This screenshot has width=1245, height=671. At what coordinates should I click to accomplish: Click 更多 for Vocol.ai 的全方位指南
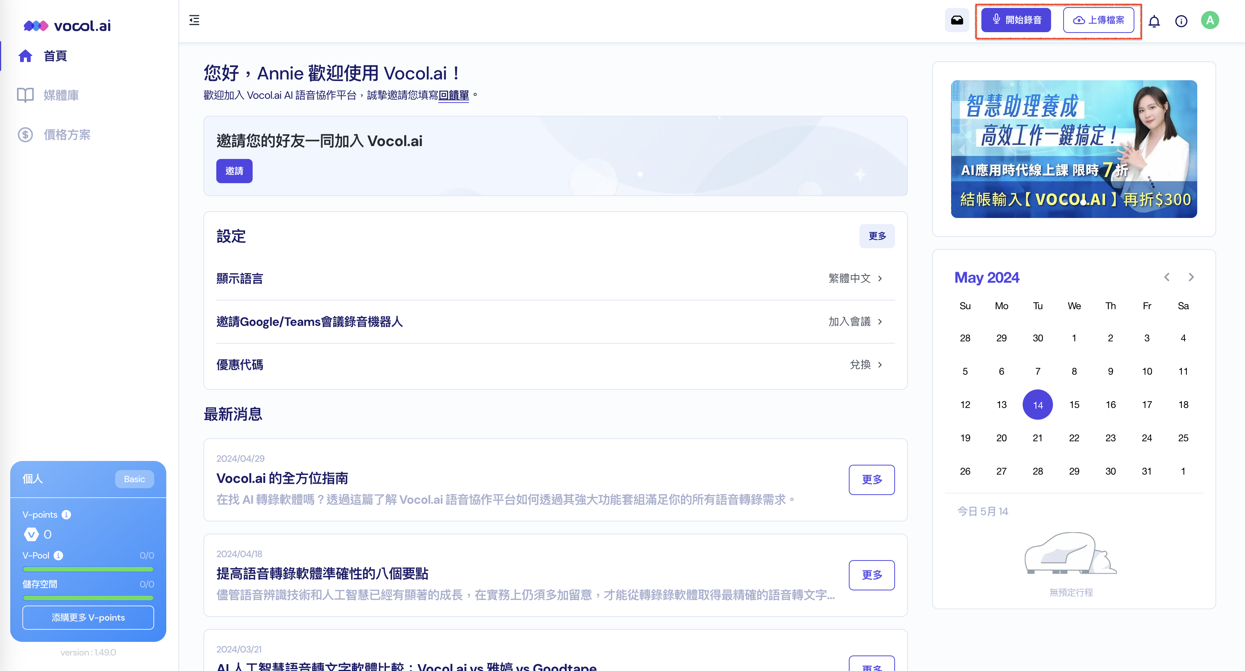coord(872,480)
